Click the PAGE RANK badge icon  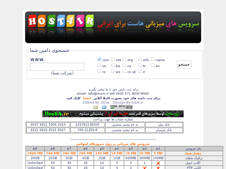[x=121, y=107]
